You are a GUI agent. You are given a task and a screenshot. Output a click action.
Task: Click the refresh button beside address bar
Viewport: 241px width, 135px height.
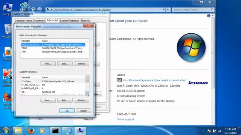pos(168,10)
